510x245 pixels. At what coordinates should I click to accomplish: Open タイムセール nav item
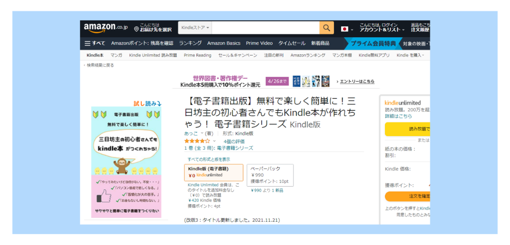tap(292, 43)
